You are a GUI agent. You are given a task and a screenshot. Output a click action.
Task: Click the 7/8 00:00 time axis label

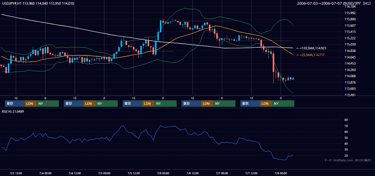click(281, 173)
